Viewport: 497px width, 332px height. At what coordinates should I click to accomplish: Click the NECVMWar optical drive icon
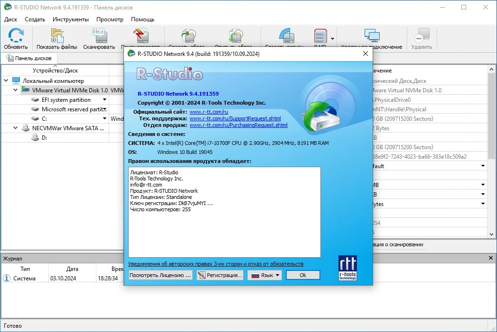pos(25,128)
